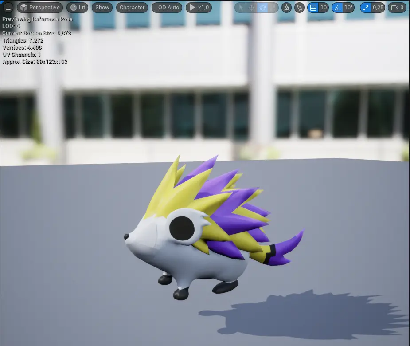Image resolution: width=410 pixels, height=346 pixels.
Task: Open the camera speed 3 setting
Action: pos(397,8)
